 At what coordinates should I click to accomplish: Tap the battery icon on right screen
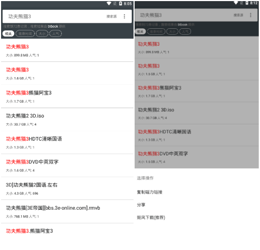click(x=247, y=3)
